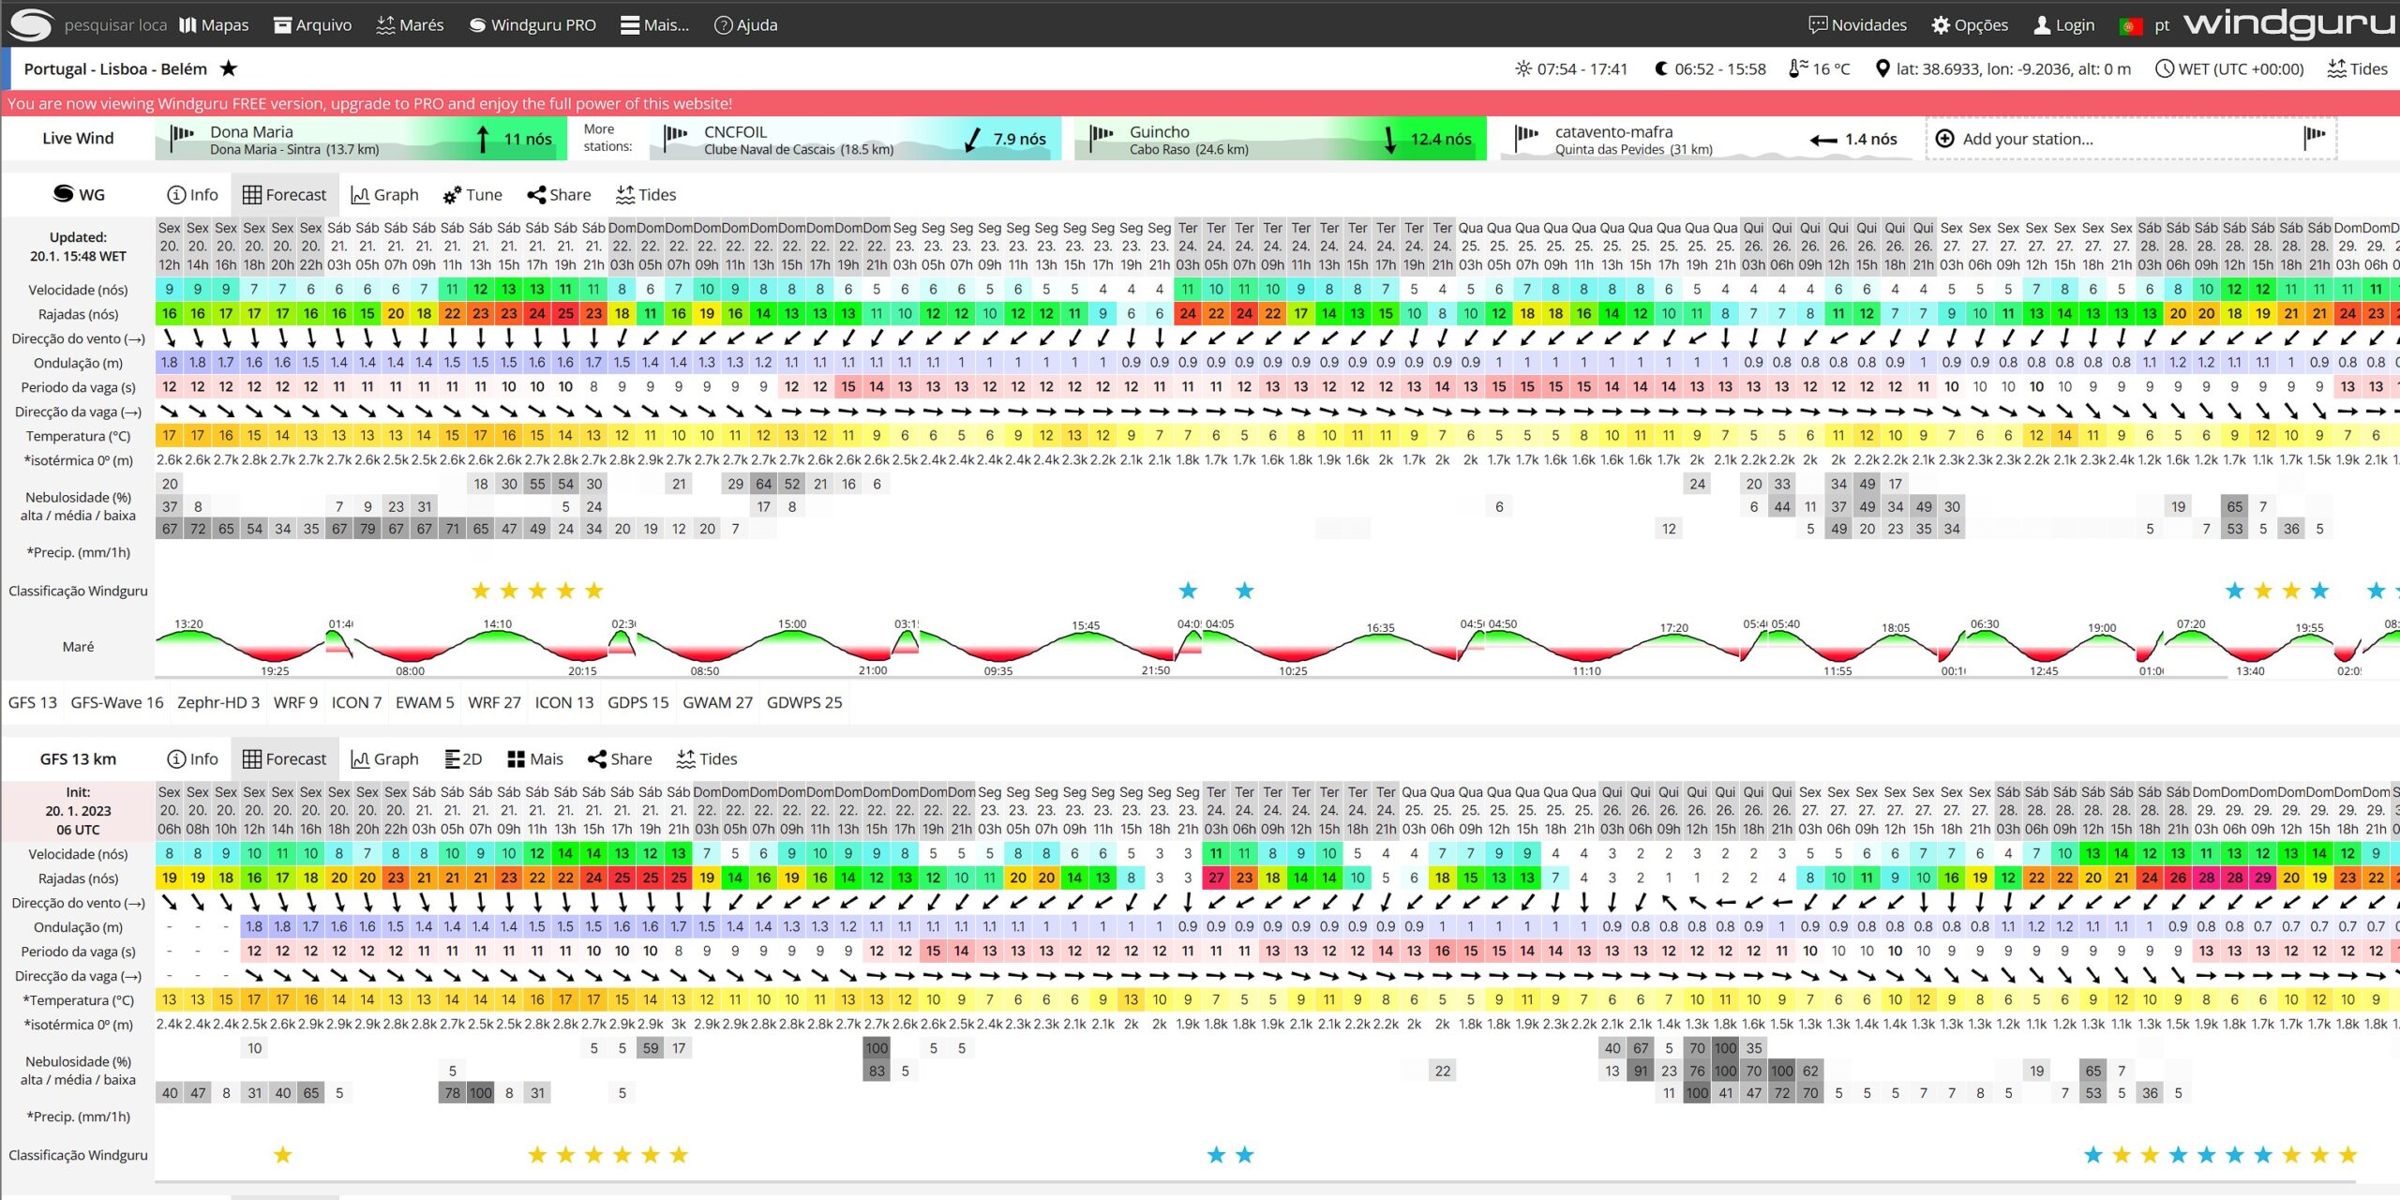Image resolution: width=2400 pixels, height=1200 pixels.
Task: Open the Tune settings in the WG forecast
Action: tap(472, 195)
